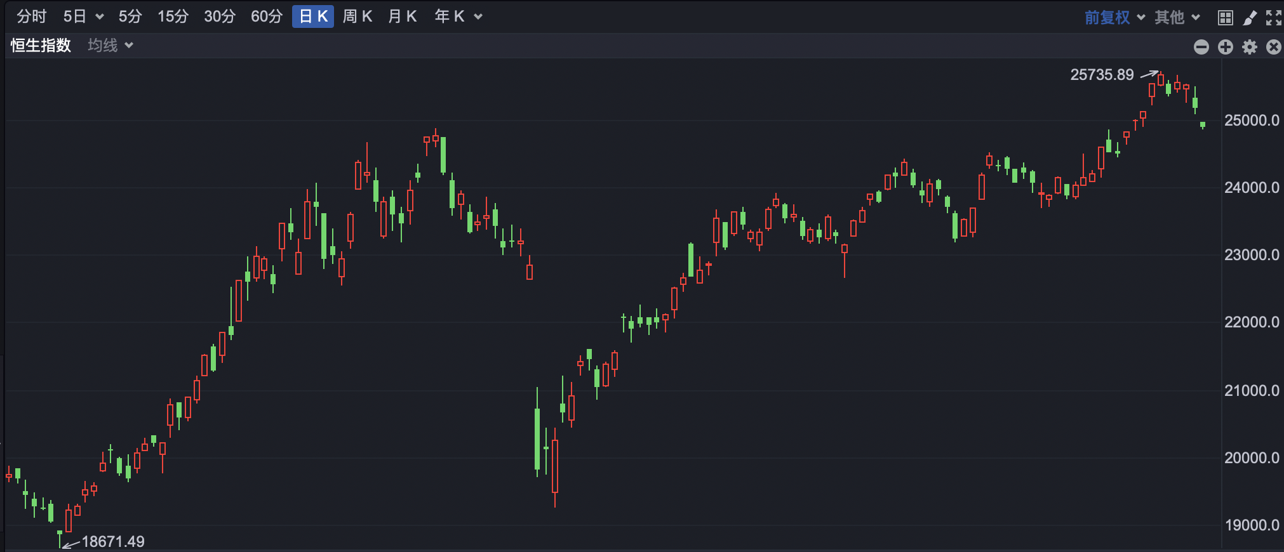Click the 23000.0 price axis label

tap(1252, 254)
